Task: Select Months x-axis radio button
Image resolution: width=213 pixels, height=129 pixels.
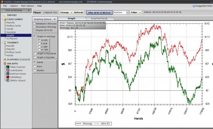Action: coord(35,70)
